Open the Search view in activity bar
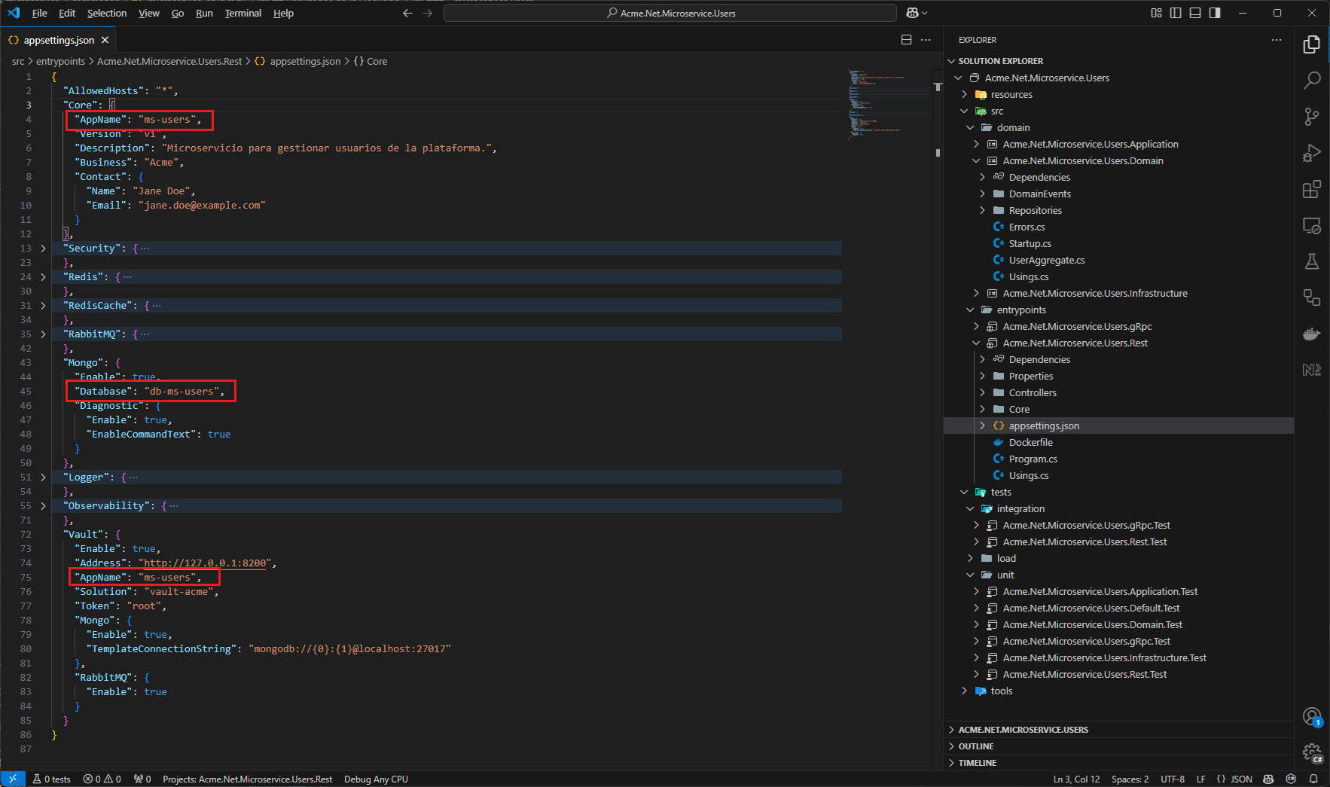This screenshot has height=787, width=1330. point(1311,80)
